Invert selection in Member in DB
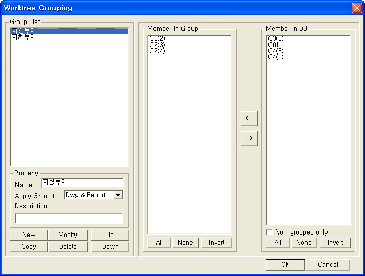 pos(335,243)
